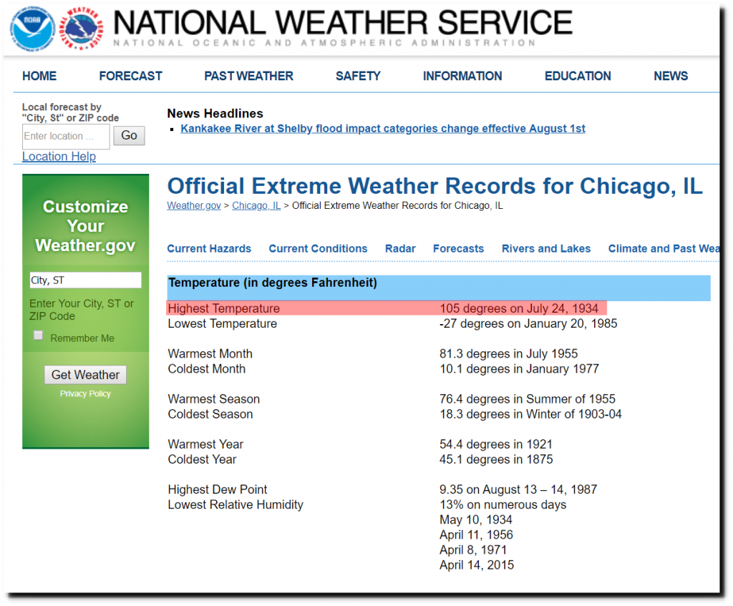Click the Enter location input field

[x=66, y=136]
